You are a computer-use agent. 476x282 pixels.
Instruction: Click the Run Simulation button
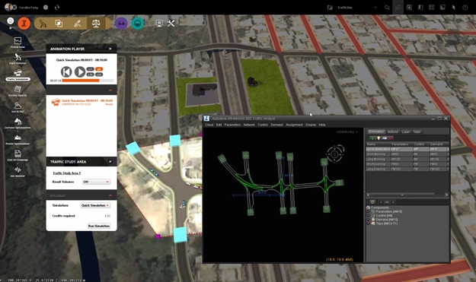point(99,226)
